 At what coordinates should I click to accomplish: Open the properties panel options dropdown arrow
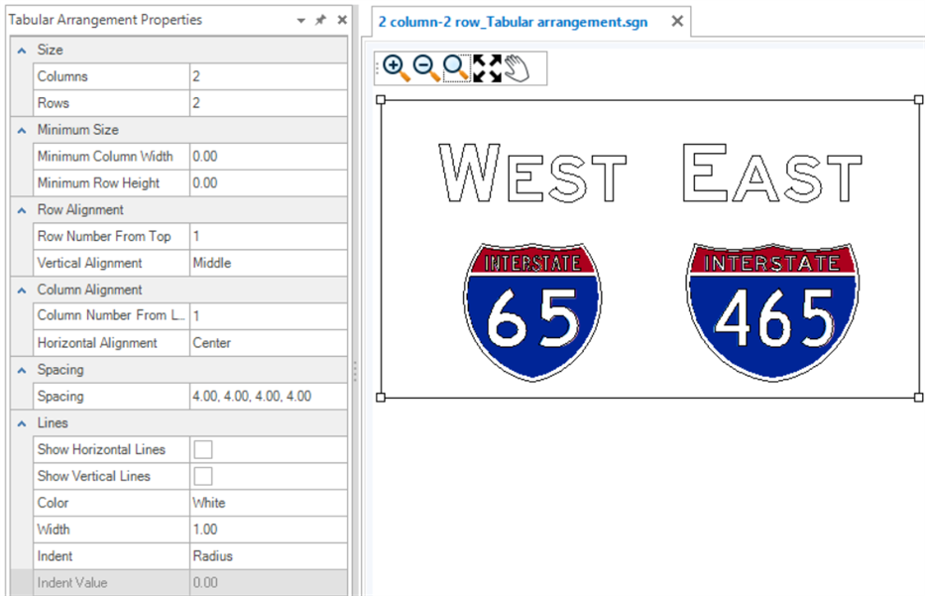click(x=300, y=21)
